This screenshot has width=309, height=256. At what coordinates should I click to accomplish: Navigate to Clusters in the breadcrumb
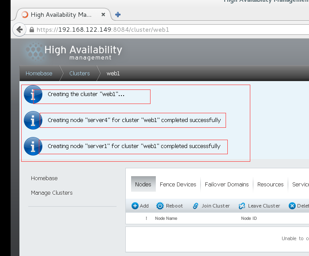click(x=79, y=74)
